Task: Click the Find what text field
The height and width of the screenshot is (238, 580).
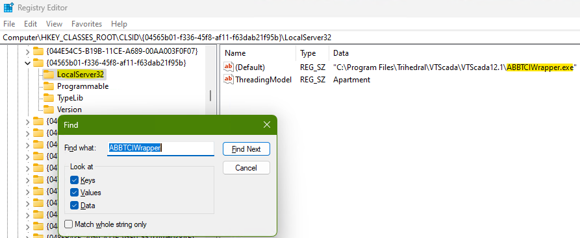Action: pyautogui.click(x=160, y=149)
